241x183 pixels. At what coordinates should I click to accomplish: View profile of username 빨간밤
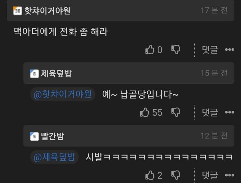point(52,136)
